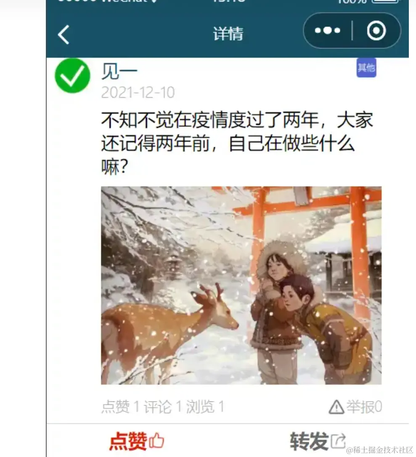Click the post text about 疫情
This screenshot has height=457, width=416.
point(237,143)
